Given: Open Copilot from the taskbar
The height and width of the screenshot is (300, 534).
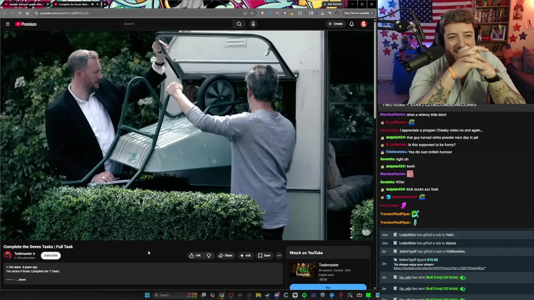Looking at the screenshot, I should point(212,295).
